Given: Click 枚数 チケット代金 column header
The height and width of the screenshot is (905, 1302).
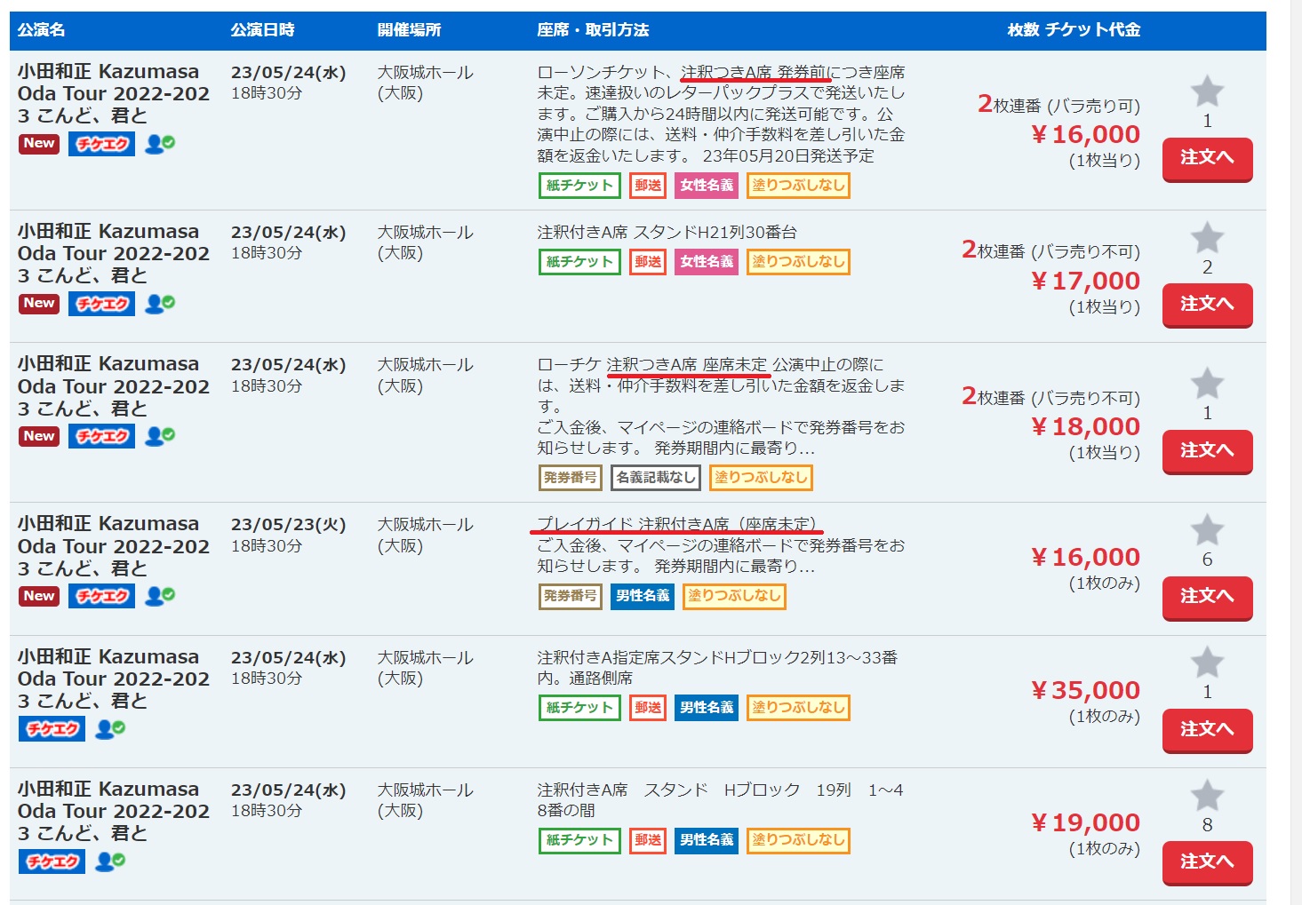Looking at the screenshot, I should tap(1074, 29).
